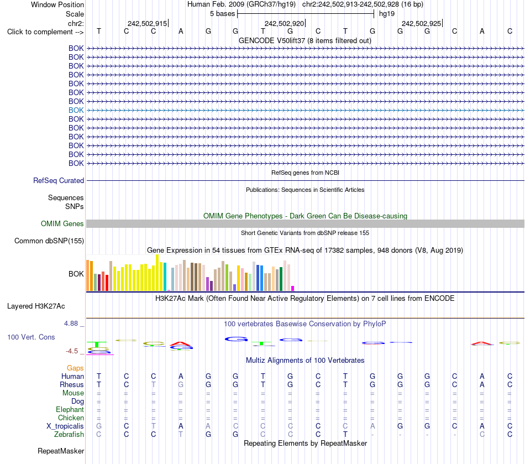Select the Chicken alignment row label
525x464 pixels.
tap(71, 418)
